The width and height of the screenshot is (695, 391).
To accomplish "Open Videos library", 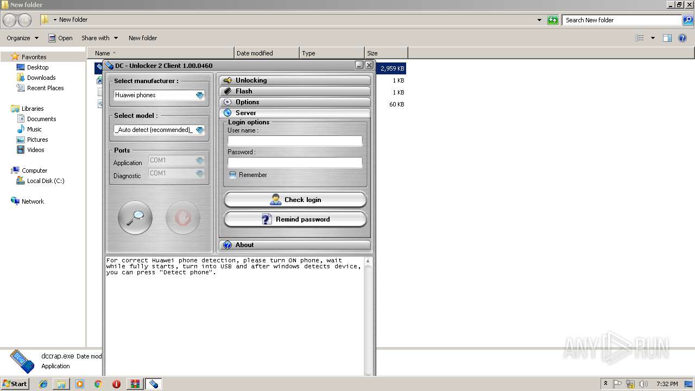I will coord(35,150).
